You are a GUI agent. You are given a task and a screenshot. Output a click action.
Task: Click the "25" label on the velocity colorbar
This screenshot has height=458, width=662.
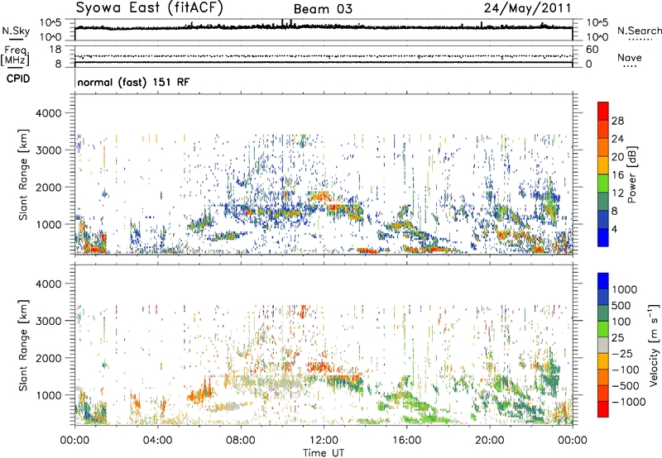[617, 338]
